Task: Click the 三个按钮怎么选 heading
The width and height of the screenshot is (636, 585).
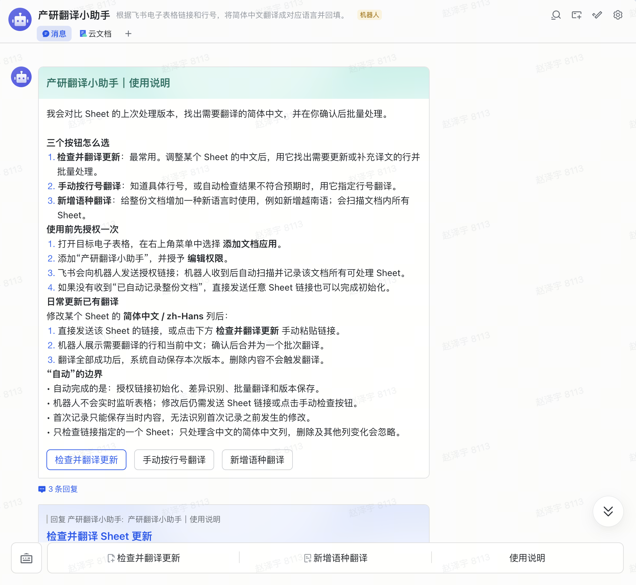Action: click(78, 143)
